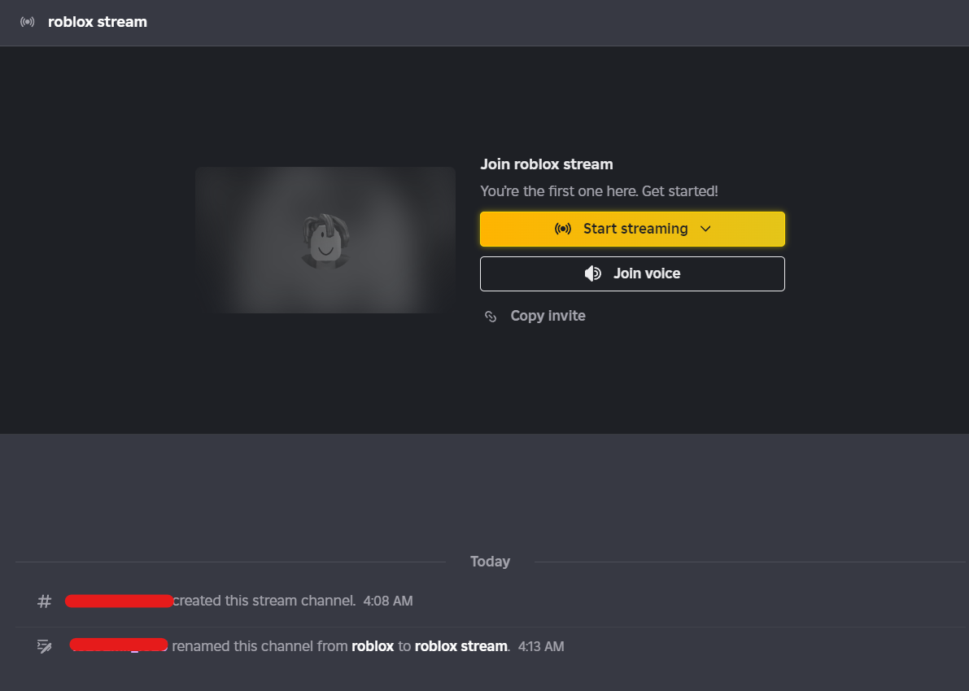The image size is (969, 691).
Task: Click the bold "roblox" old channel name
Action: [373, 646]
